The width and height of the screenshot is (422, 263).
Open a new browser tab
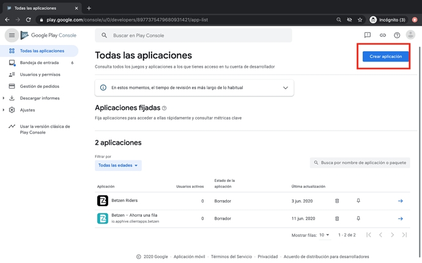(x=89, y=9)
